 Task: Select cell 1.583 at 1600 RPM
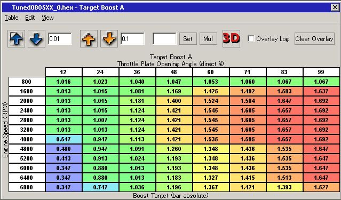(x=284, y=91)
